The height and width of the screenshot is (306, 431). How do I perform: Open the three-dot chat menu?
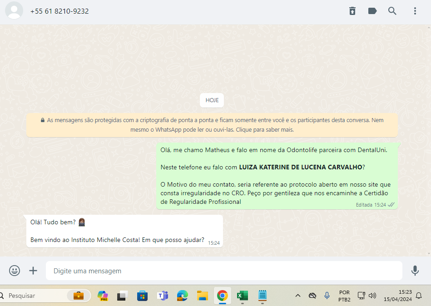415,11
